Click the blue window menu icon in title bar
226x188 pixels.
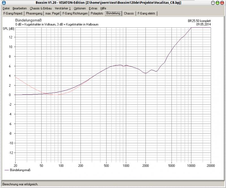(x=3, y=3)
